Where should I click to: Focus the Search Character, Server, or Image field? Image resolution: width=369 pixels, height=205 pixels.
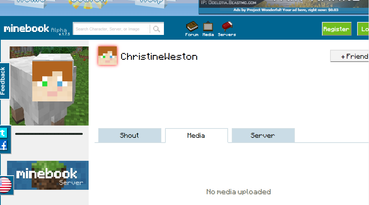112,29
